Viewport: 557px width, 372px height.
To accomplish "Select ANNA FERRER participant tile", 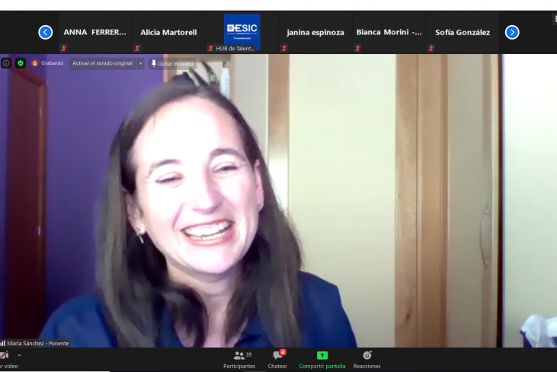I will (94, 33).
